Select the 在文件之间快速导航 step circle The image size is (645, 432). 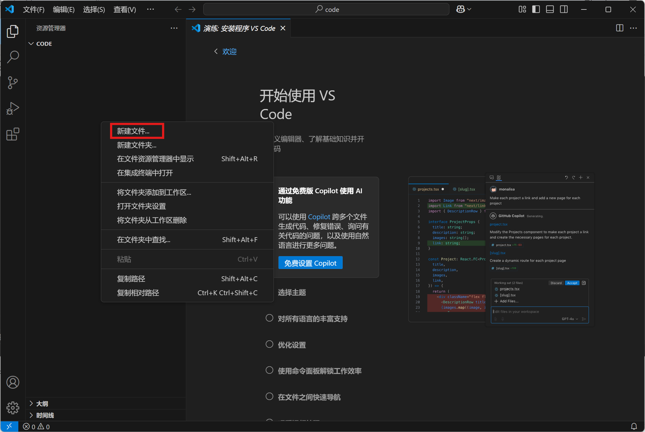pyautogui.click(x=269, y=397)
